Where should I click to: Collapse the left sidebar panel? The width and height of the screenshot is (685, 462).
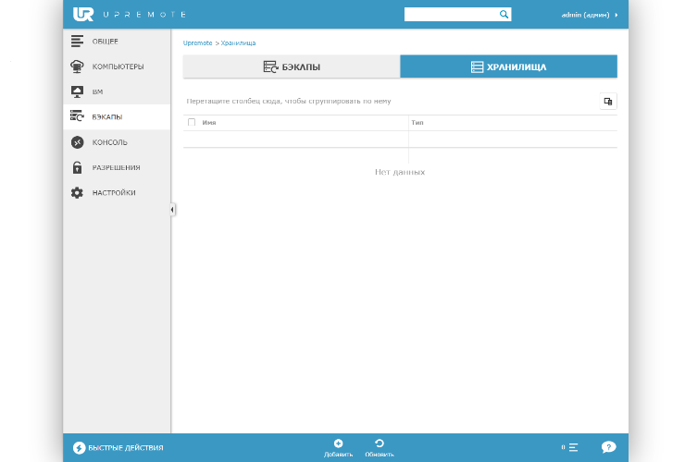[x=172, y=210]
